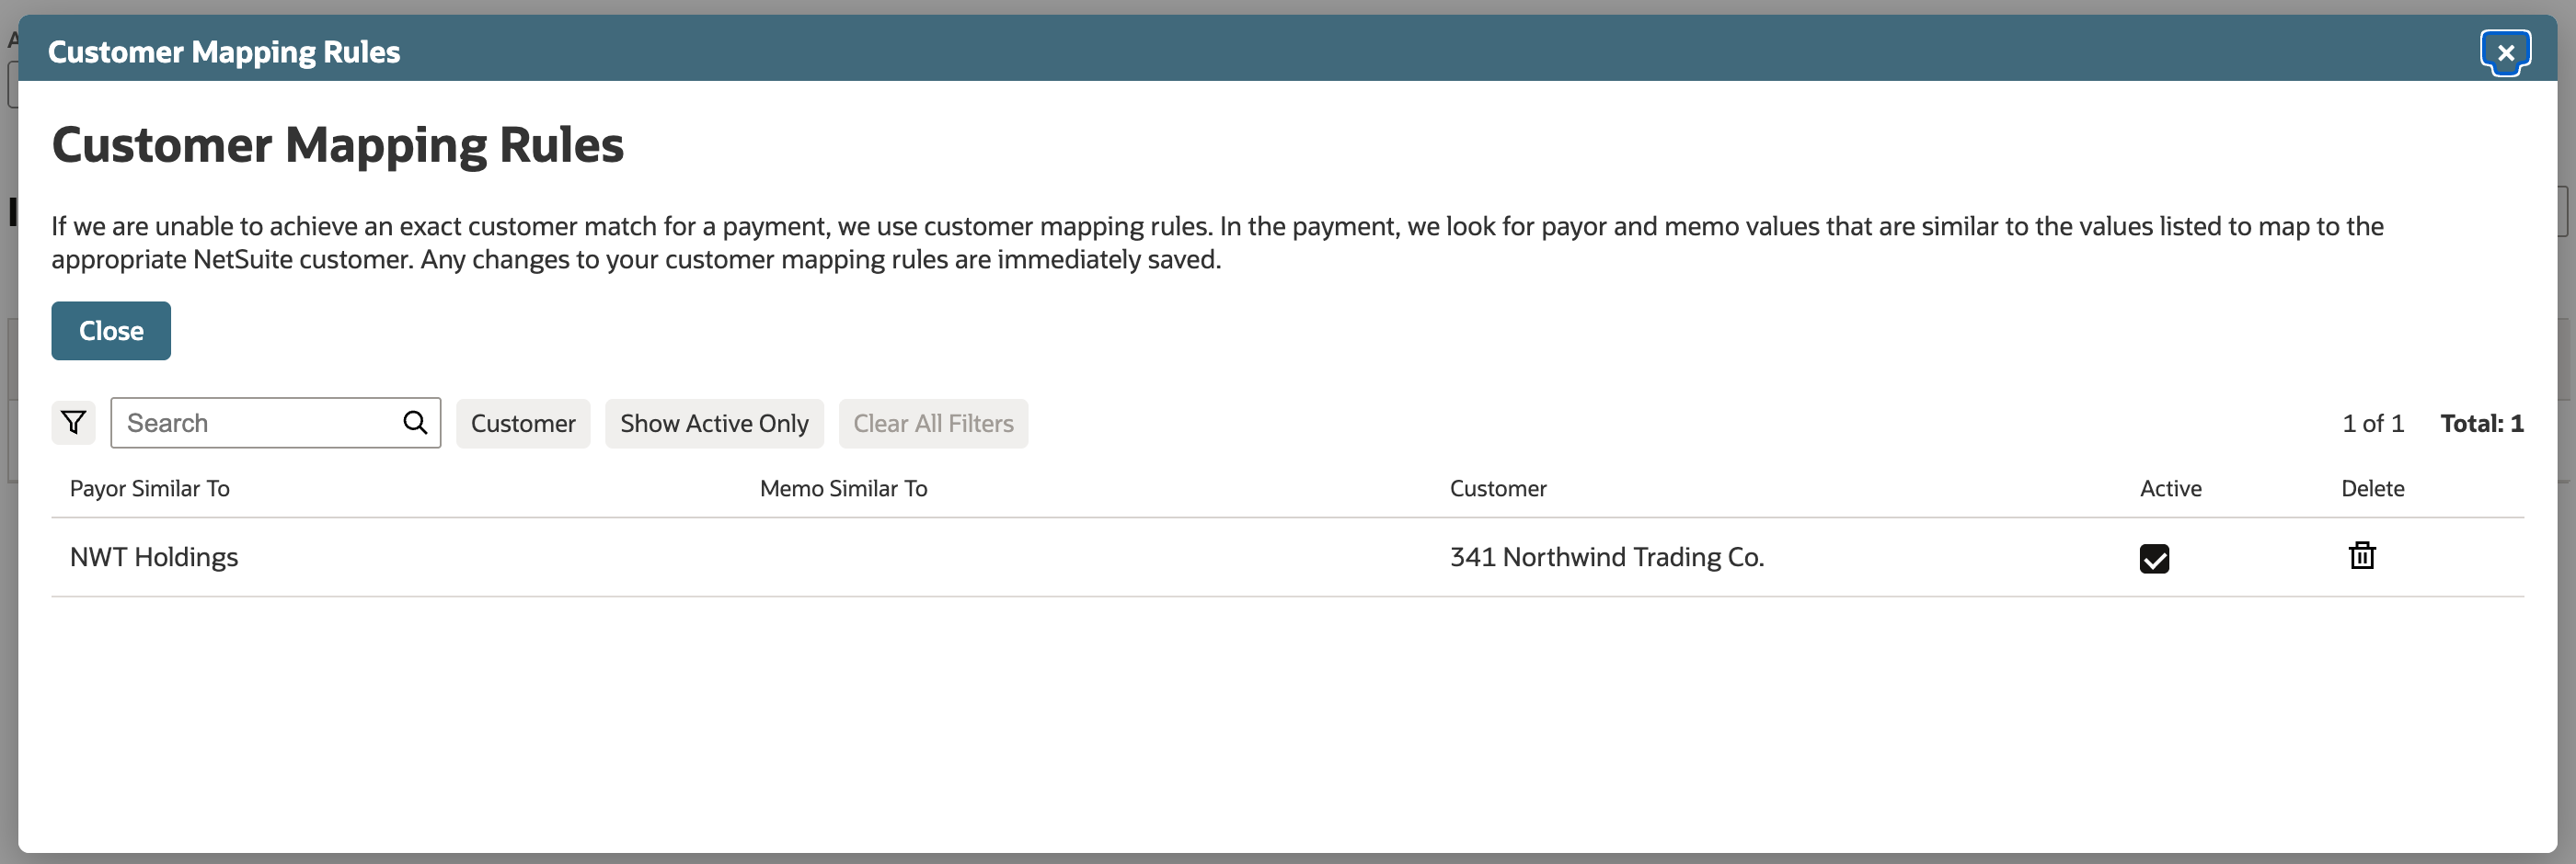Click the Memo Similar To column header

(x=843, y=488)
